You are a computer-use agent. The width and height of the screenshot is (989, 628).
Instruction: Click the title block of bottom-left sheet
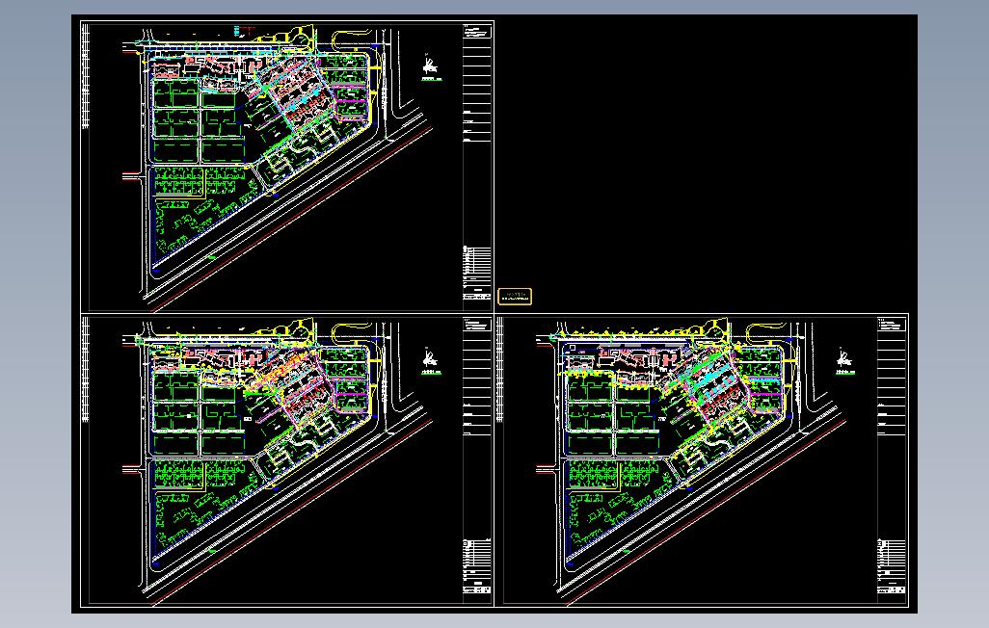(477, 460)
